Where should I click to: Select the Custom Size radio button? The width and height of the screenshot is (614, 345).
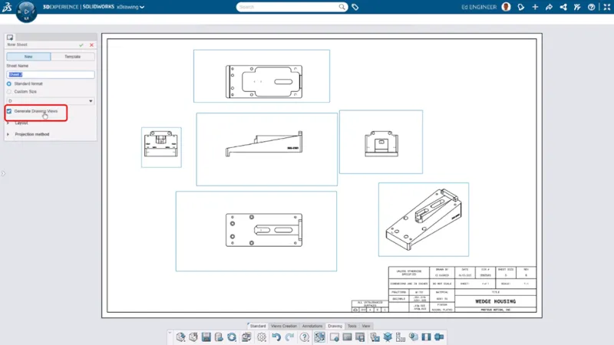9,91
